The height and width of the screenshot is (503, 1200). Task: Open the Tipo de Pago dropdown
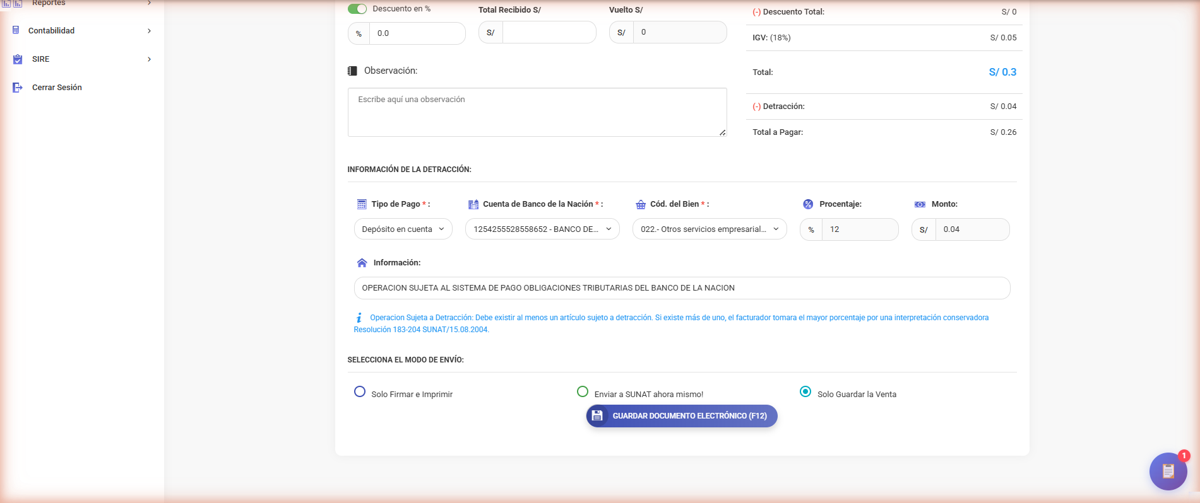(403, 229)
